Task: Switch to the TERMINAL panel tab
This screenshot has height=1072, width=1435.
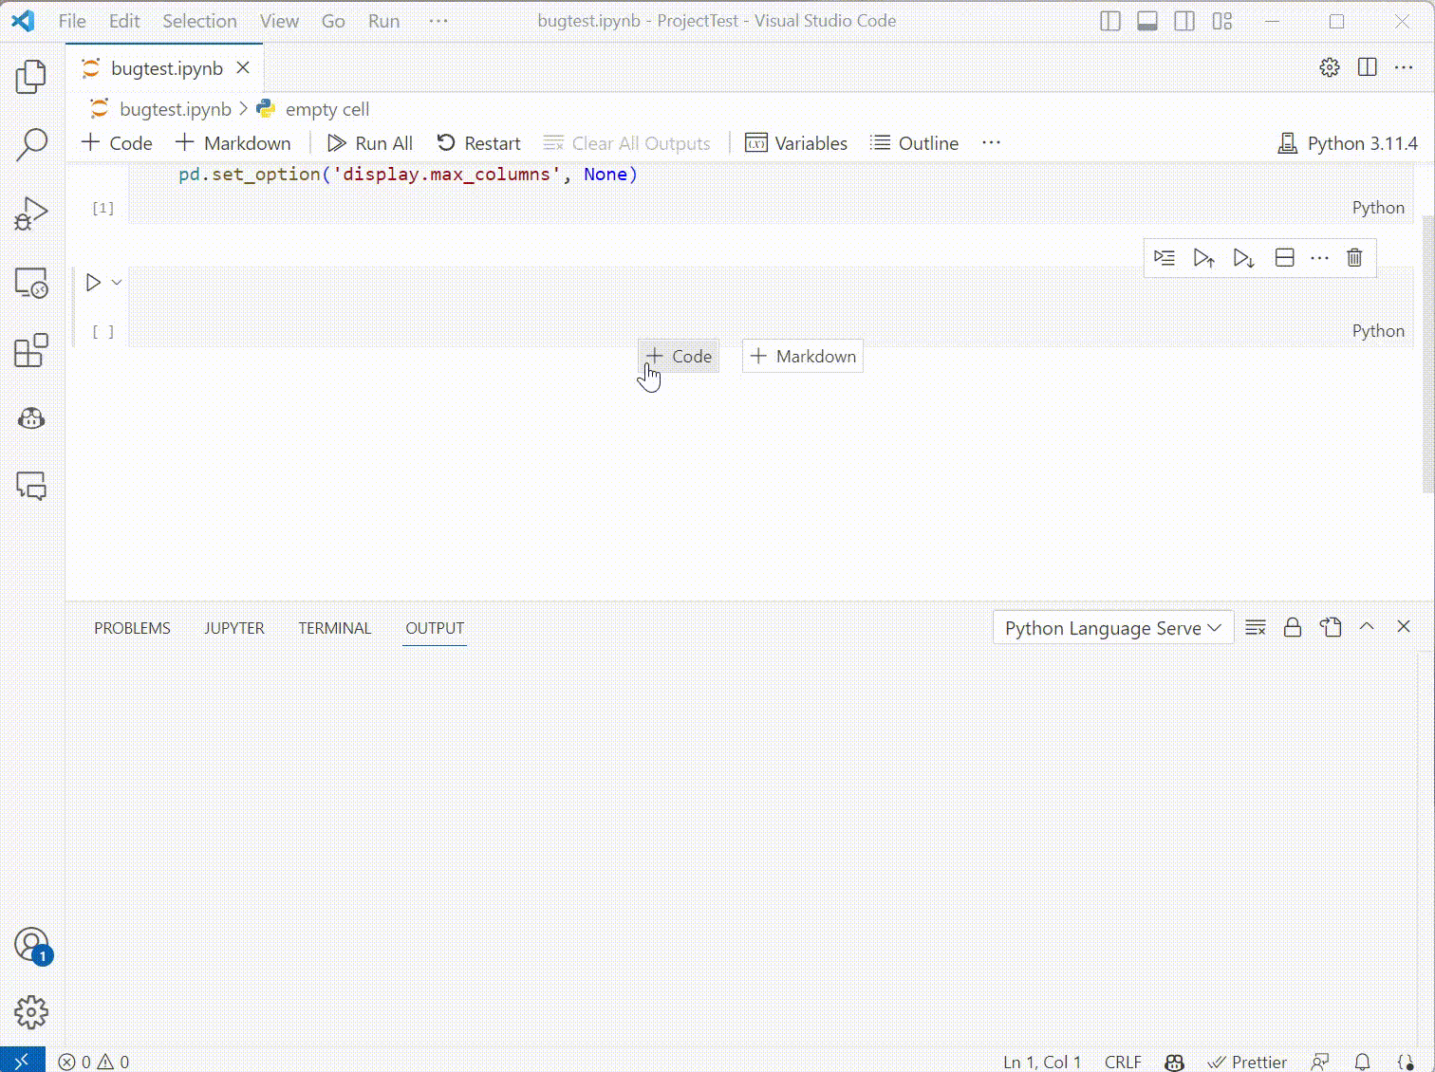Action: point(334,627)
